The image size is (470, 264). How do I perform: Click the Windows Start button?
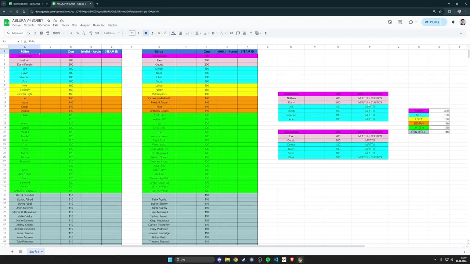[x=170, y=260]
